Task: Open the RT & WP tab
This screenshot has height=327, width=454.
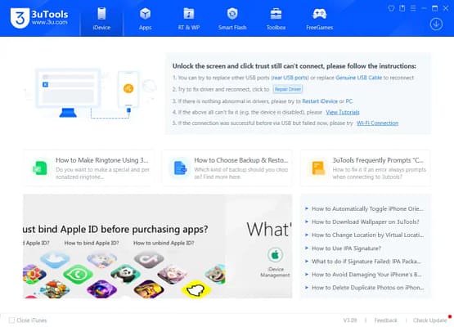Action: [x=189, y=19]
